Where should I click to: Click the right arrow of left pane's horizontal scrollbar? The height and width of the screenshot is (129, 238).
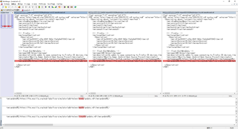(86, 93)
